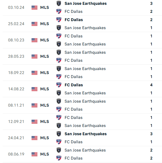Screen dimensions: 162x163
Task: Click FC Dallas name in 28.05.23 match
Action: coord(74,60)
